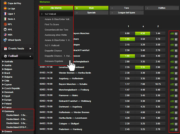This screenshot has width=180, height=134.
Task: Select 5.35 away odds for Dortmund vs Augsburg
Action: click(x=158, y=107)
